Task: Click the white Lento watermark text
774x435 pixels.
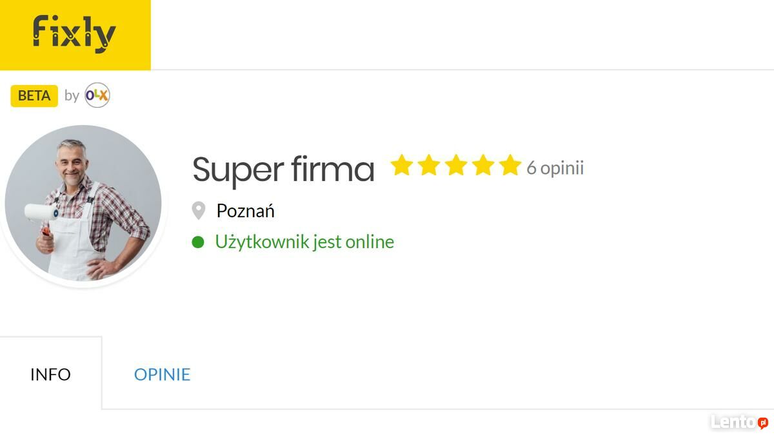Action: [733, 422]
